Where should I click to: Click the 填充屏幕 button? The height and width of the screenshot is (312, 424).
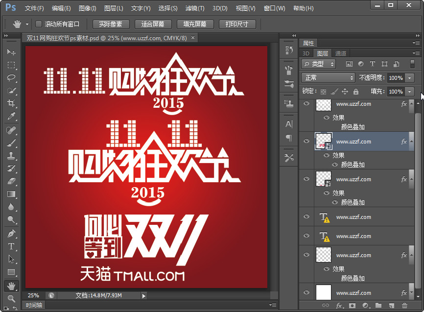pos(195,24)
